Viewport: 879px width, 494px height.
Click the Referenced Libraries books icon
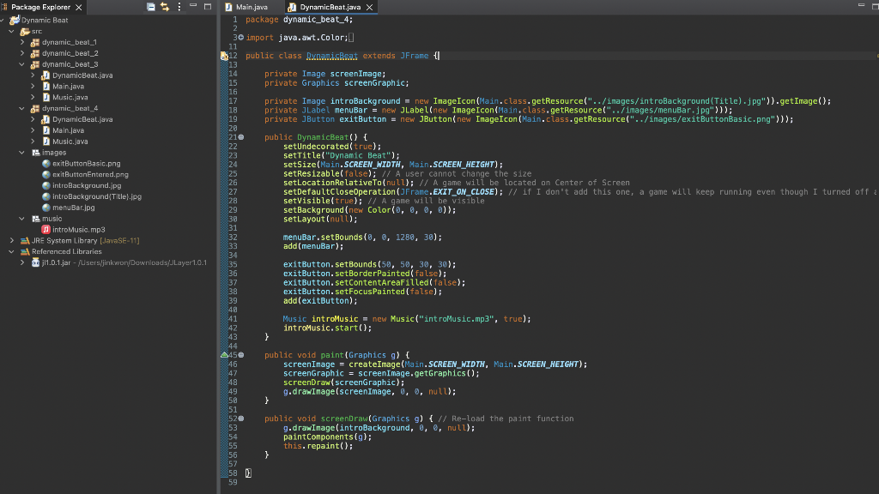point(24,252)
